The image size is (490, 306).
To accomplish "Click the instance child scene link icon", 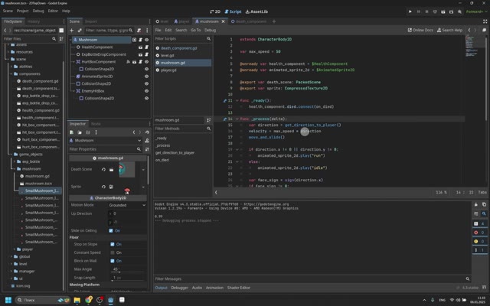I will [x=80, y=31].
